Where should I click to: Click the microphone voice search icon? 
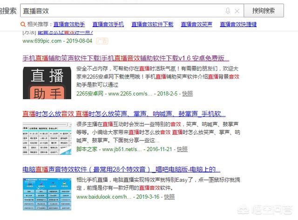[x=228, y=11]
